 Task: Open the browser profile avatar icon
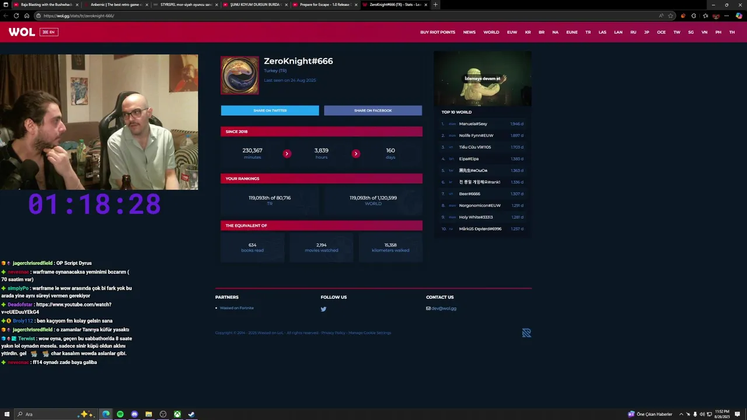[x=716, y=16]
